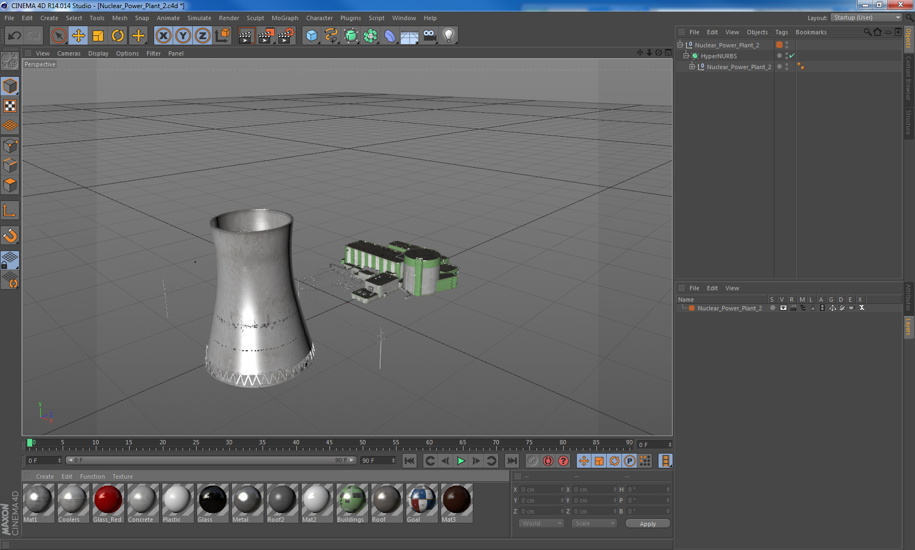Add a floor environment object
The height and width of the screenshot is (550, 915).
tap(410, 36)
